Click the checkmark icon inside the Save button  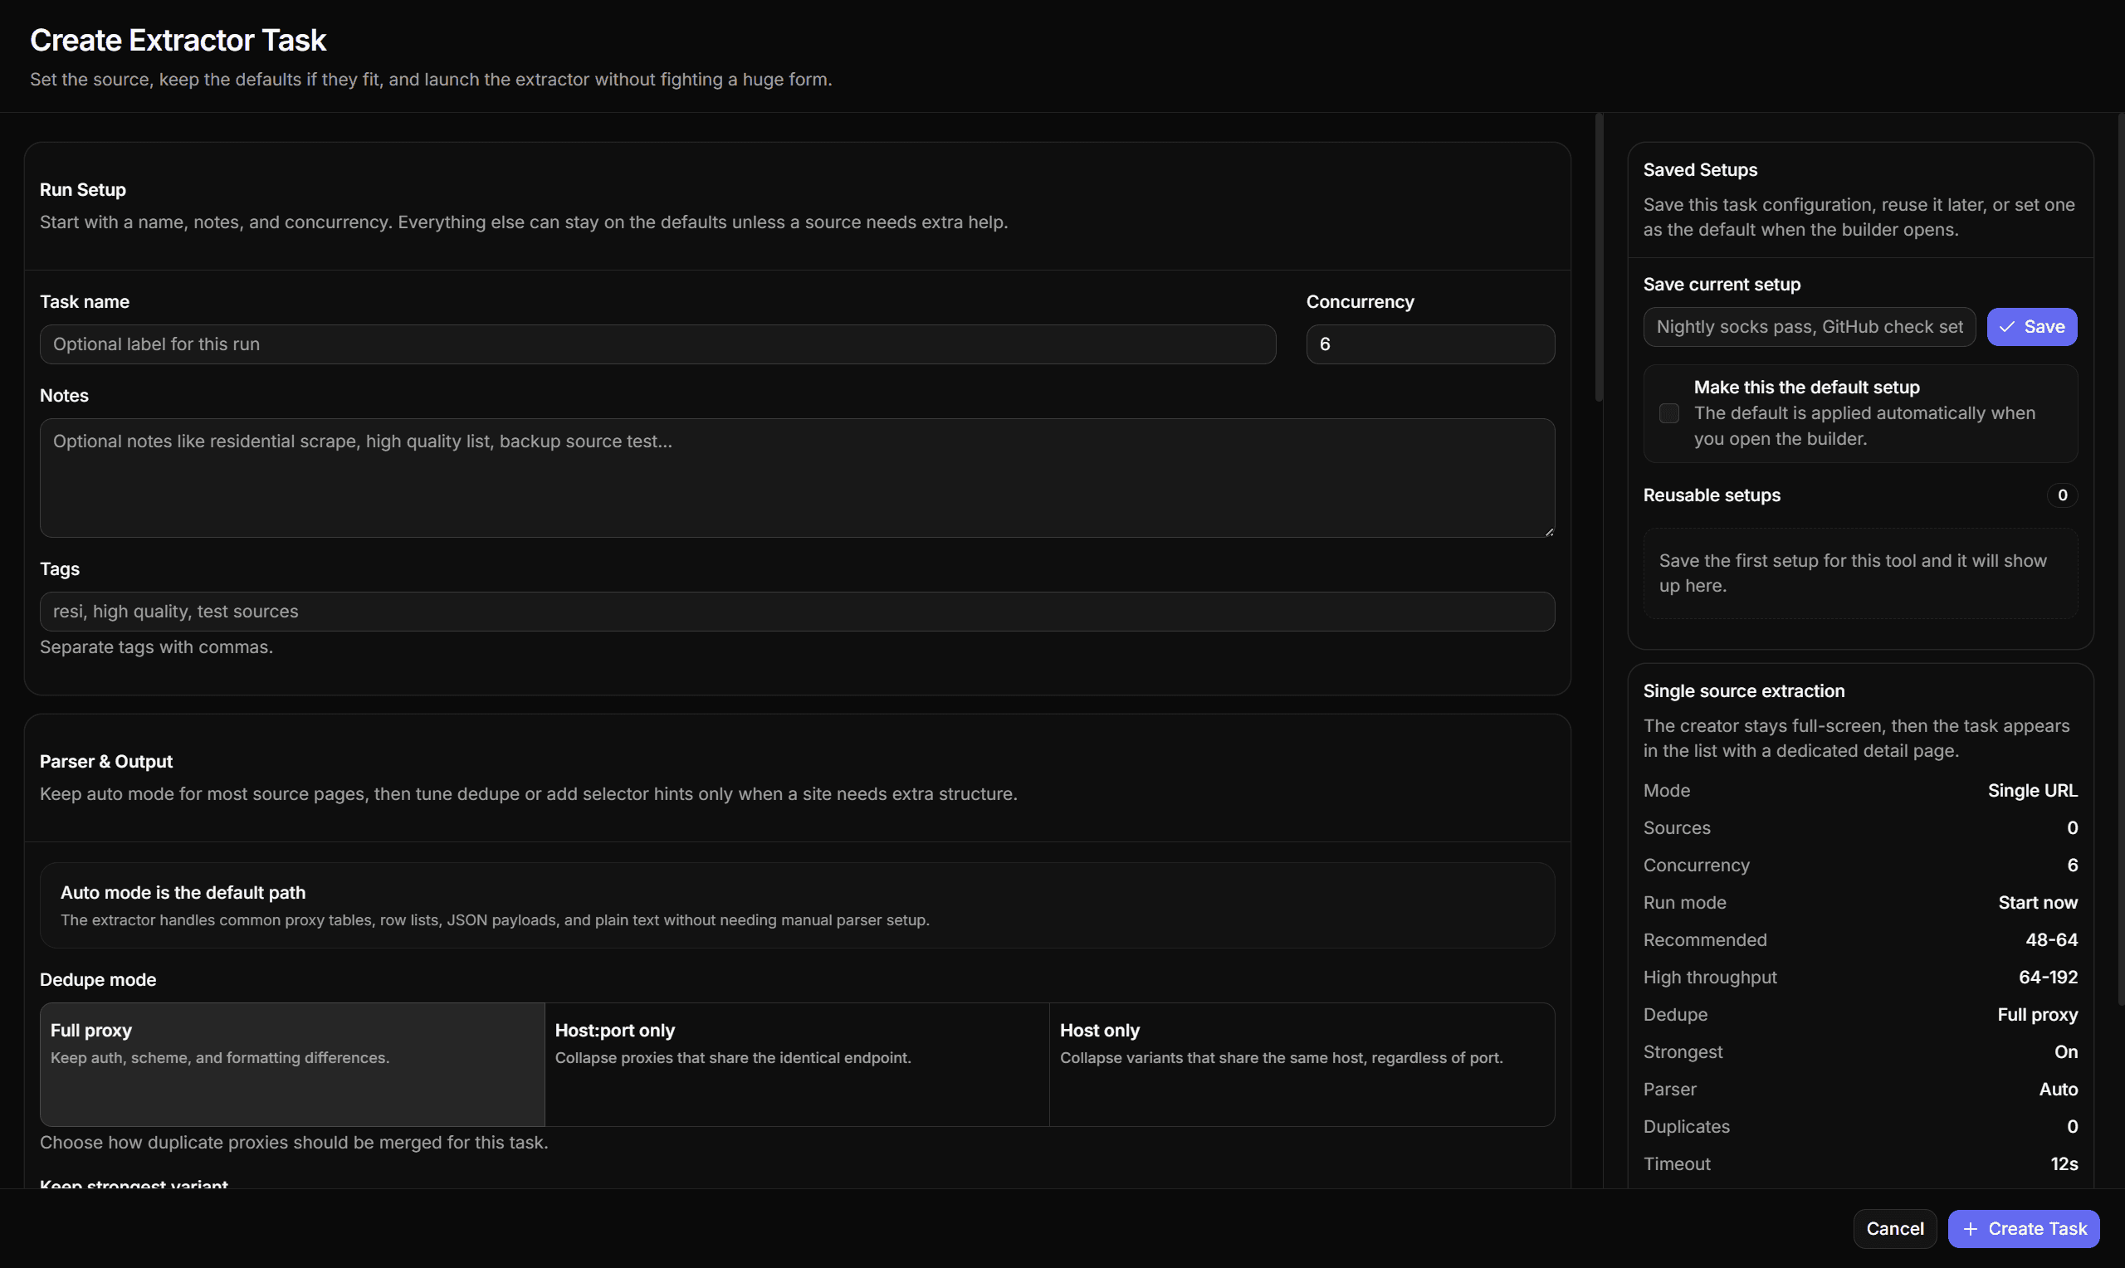[x=2008, y=326]
